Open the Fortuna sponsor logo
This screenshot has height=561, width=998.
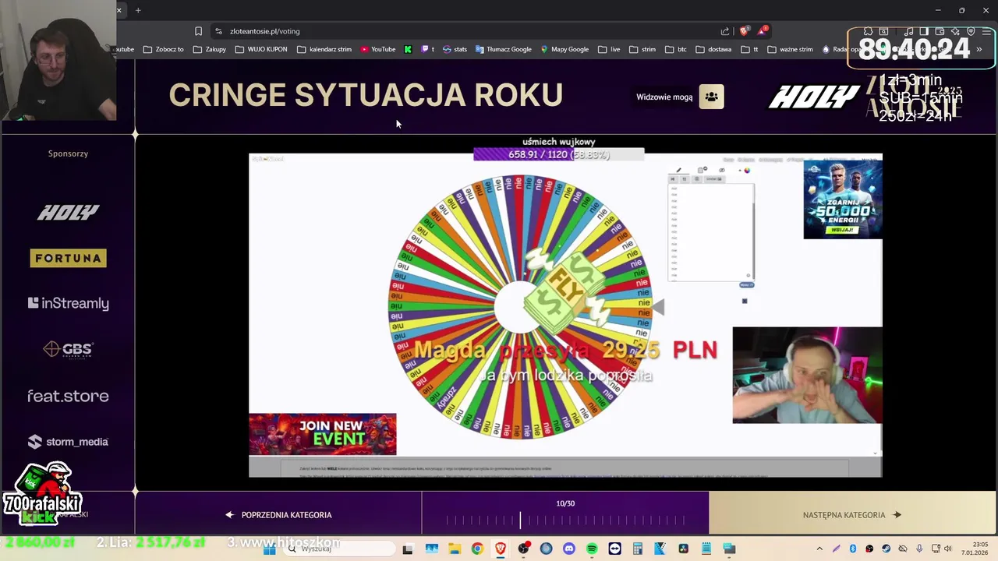coord(69,258)
